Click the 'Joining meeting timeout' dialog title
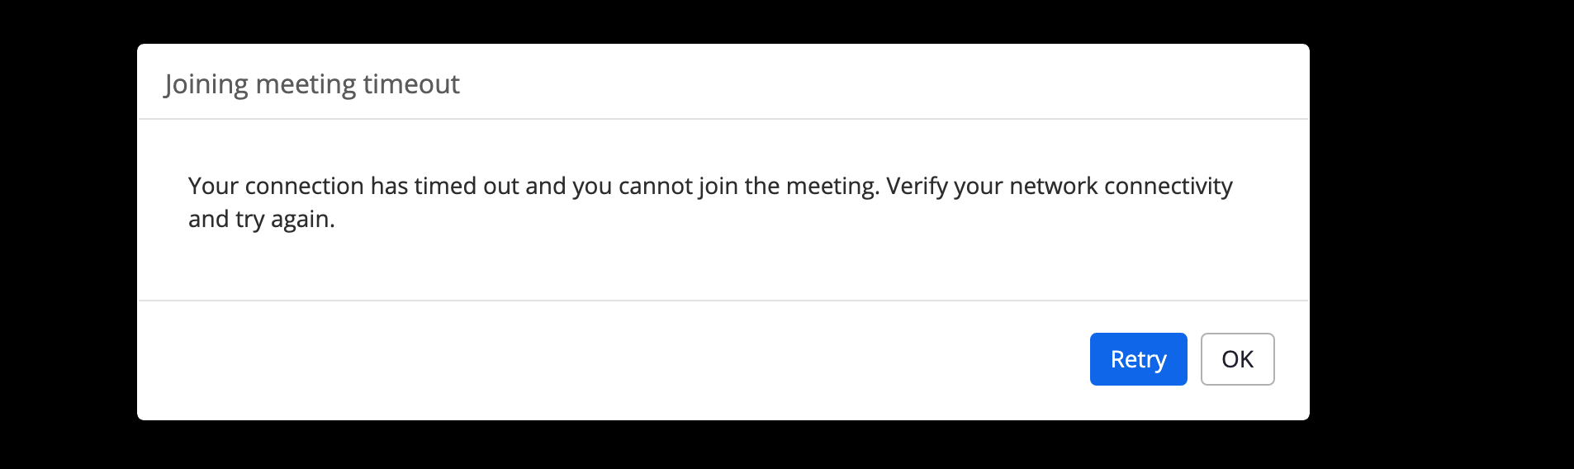The height and width of the screenshot is (469, 1574). click(311, 84)
